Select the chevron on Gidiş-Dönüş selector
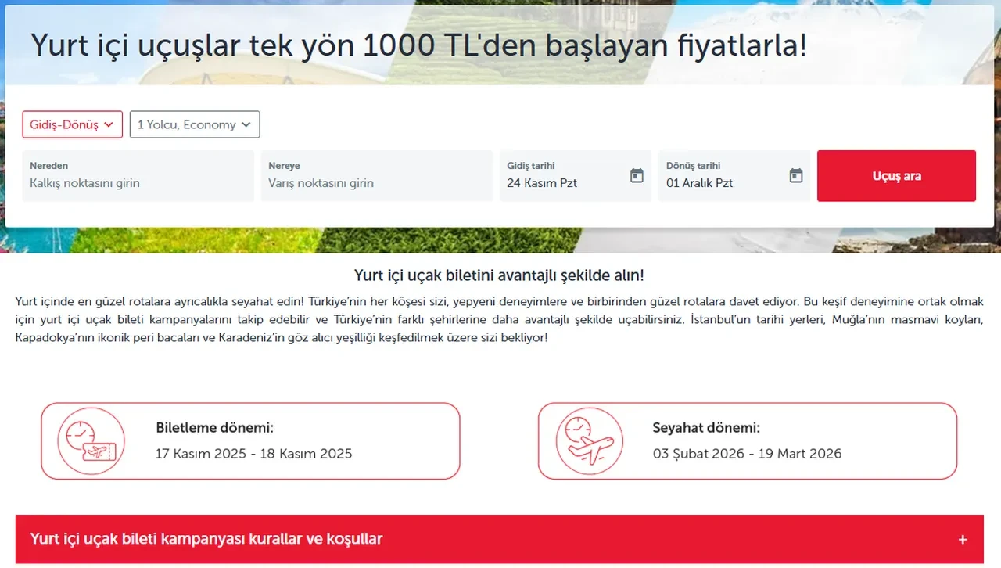This screenshot has height=568, width=1001. [109, 124]
